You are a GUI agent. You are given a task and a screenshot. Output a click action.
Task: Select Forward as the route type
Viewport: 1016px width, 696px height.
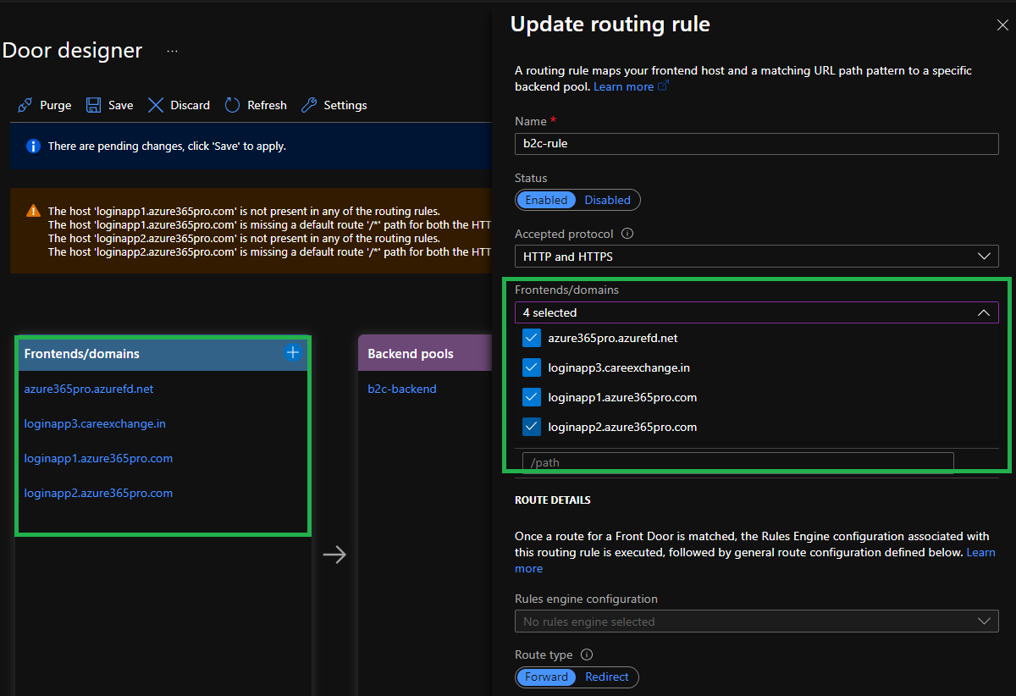pos(546,677)
